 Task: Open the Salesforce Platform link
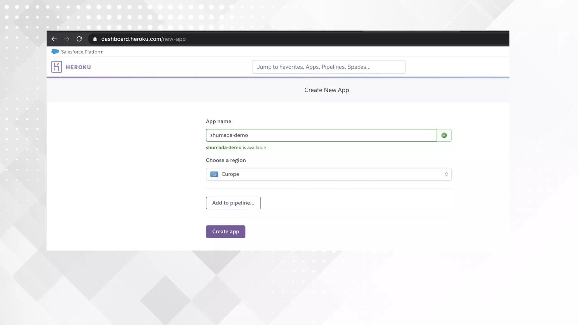click(82, 52)
